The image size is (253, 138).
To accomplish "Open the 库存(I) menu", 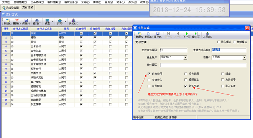I will tap(97, 2).
